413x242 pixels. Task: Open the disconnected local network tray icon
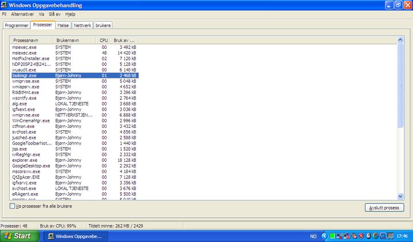point(346,236)
